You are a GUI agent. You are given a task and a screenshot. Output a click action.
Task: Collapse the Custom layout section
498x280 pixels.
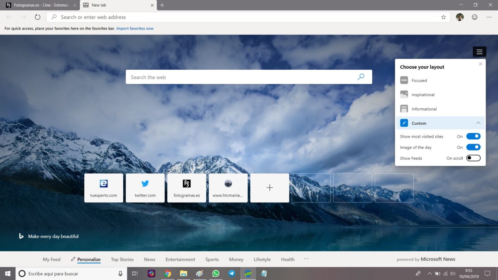[478, 123]
